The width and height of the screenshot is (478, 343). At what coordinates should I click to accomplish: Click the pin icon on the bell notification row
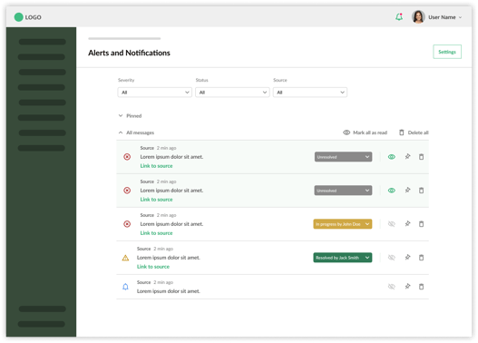pos(407,287)
